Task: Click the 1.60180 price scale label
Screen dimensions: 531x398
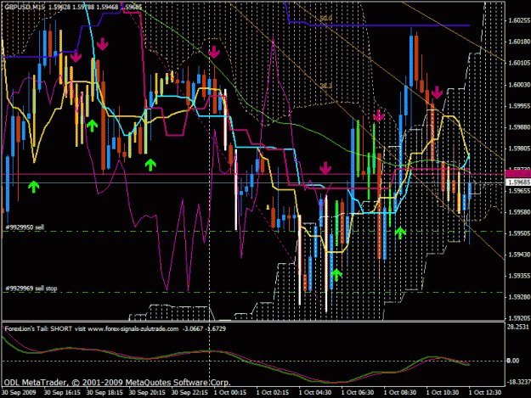Action: (x=519, y=42)
